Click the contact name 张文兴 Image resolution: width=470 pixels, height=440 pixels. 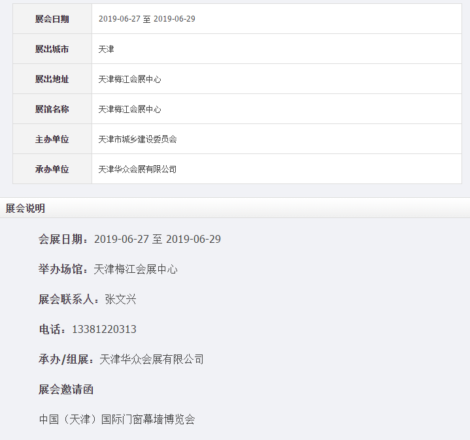click(120, 300)
